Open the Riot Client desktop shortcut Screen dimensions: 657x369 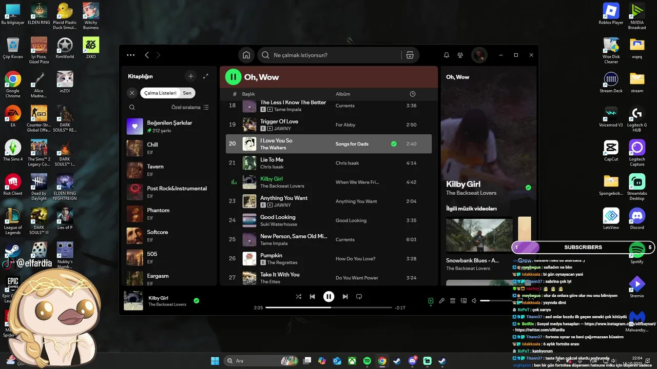[13, 185]
